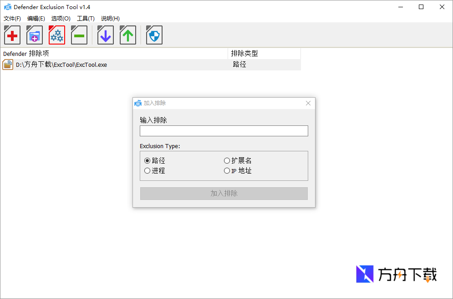Click the 排除类型 column header
Image resolution: width=453 pixels, height=299 pixels.
point(244,53)
